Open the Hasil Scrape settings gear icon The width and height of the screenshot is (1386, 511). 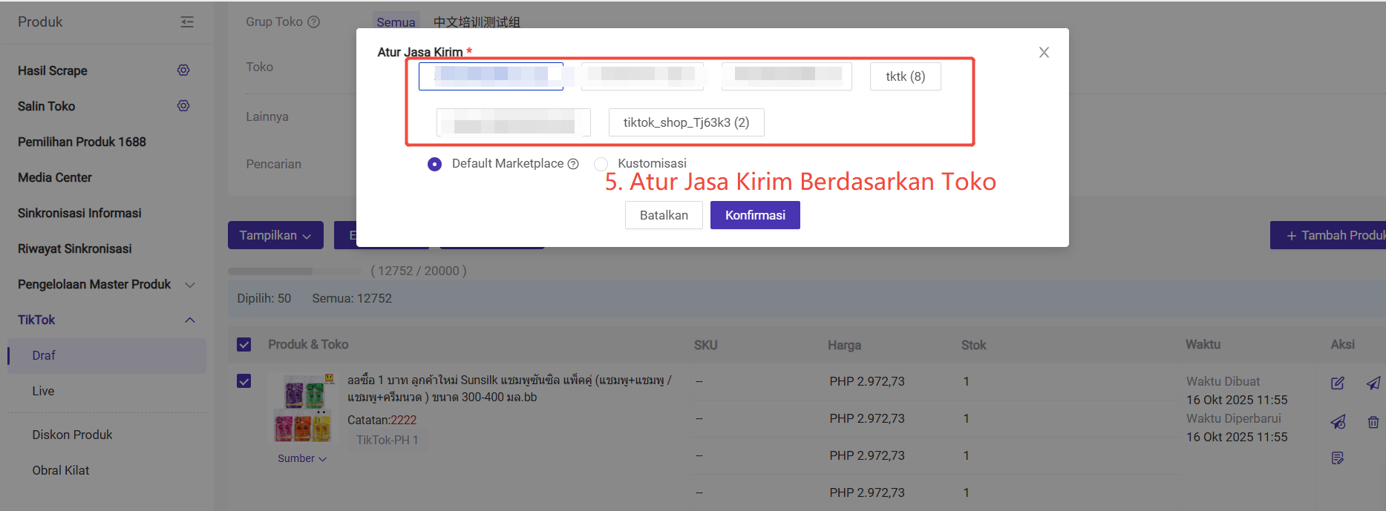183,70
